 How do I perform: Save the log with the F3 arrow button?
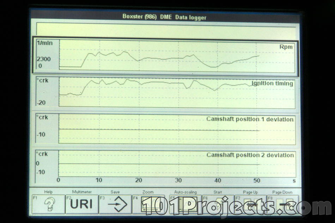coord(115,204)
